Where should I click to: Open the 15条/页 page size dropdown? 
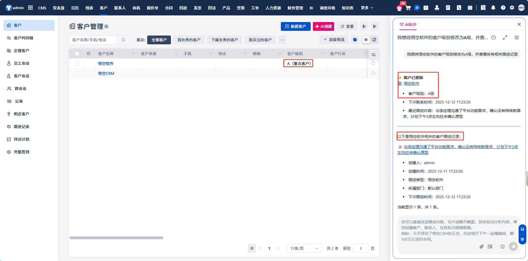click(304, 248)
